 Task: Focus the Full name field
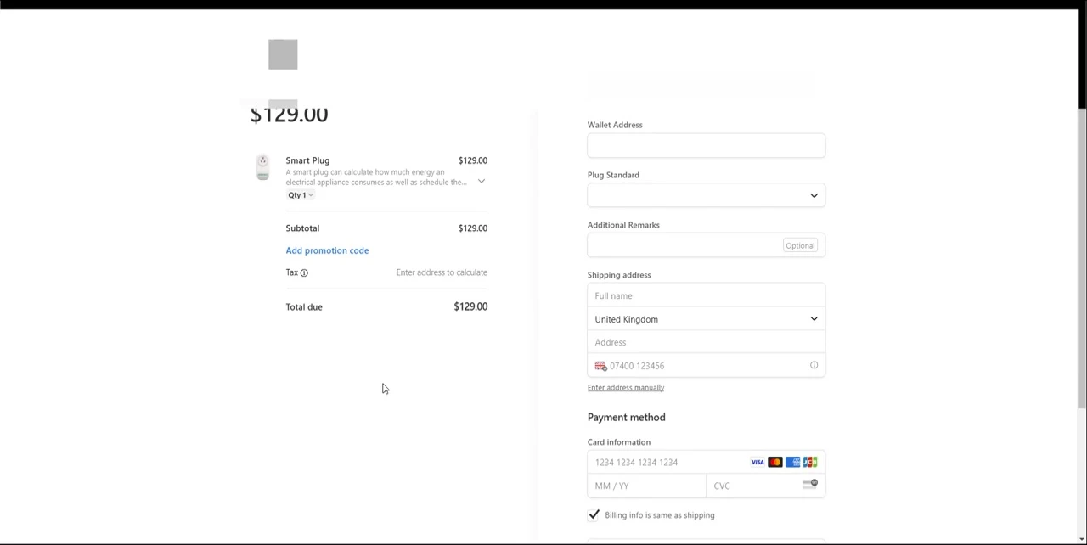(x=706, y=295)
